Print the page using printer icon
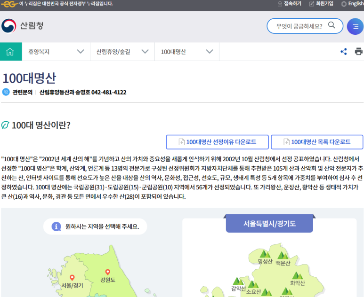 click(359, 51)
